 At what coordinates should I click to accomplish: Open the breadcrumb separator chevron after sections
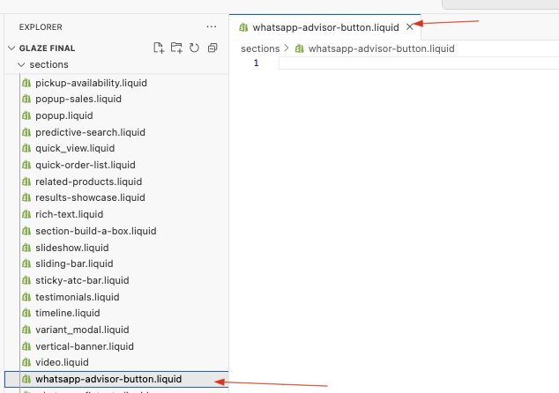coord(287,48)
